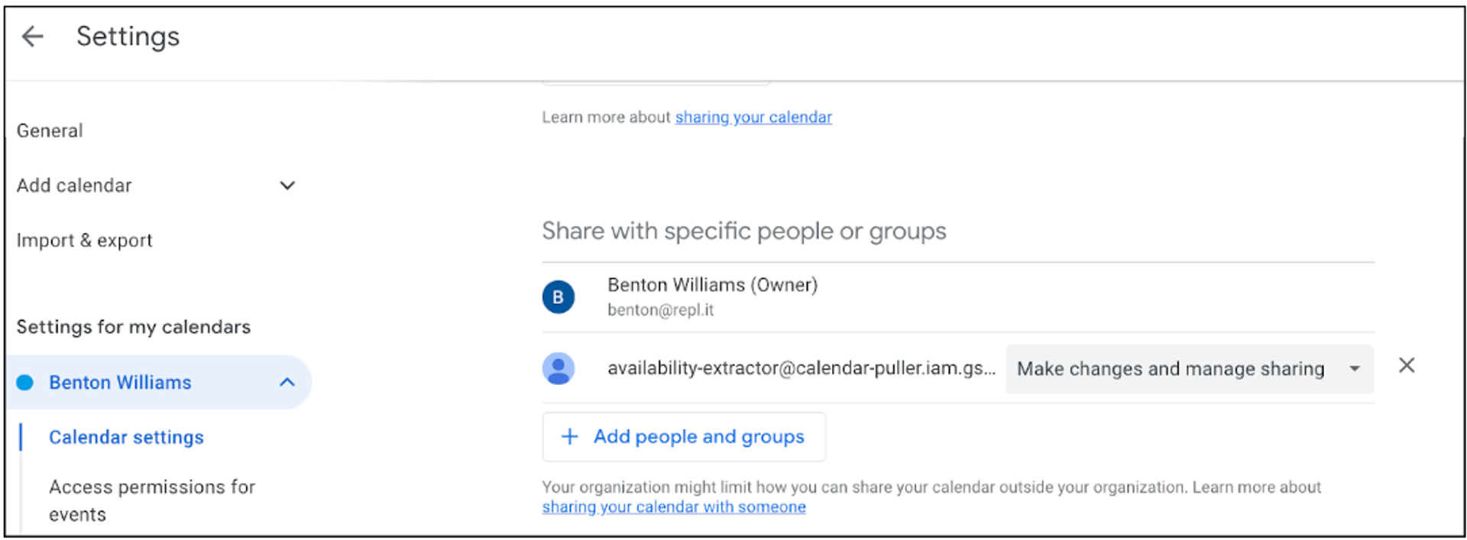
Task: Click the availability-extractor email address entry
Action: click(x=802, y=368)
